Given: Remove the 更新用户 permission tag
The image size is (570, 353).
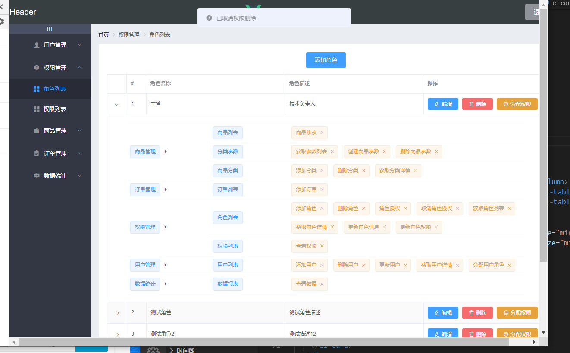Looking at the screenshot, I should [x=405, y=265].
